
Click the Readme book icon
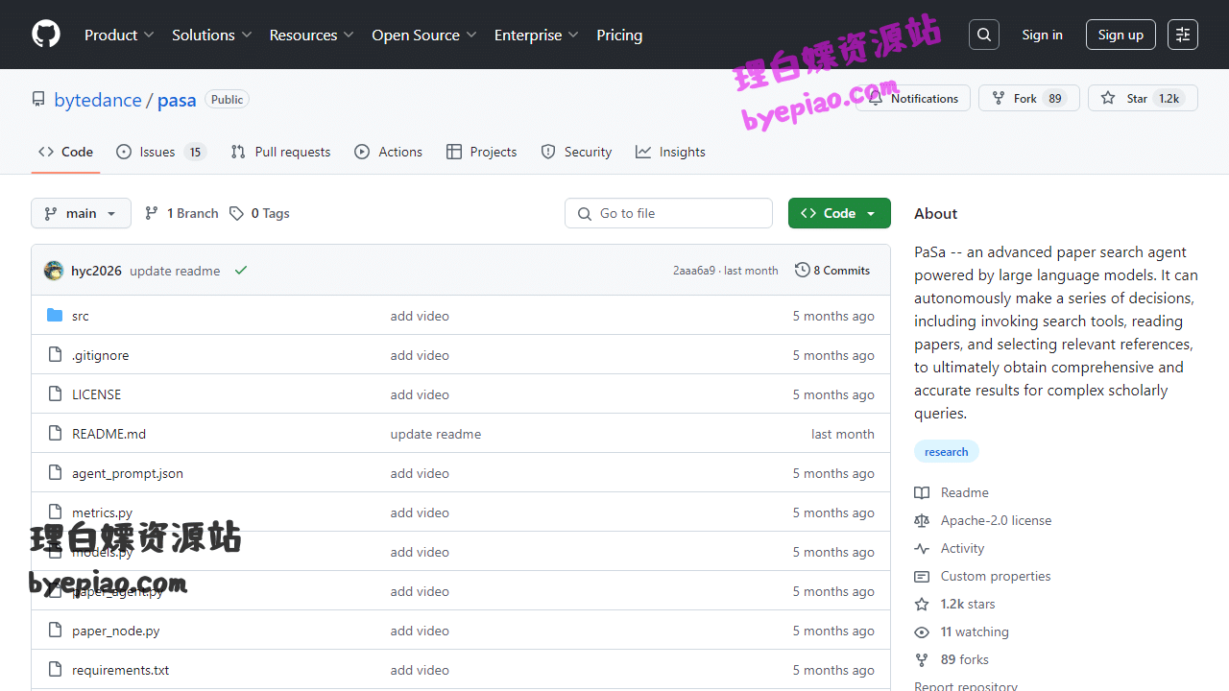pyautogui.click(x=922, y=492)
